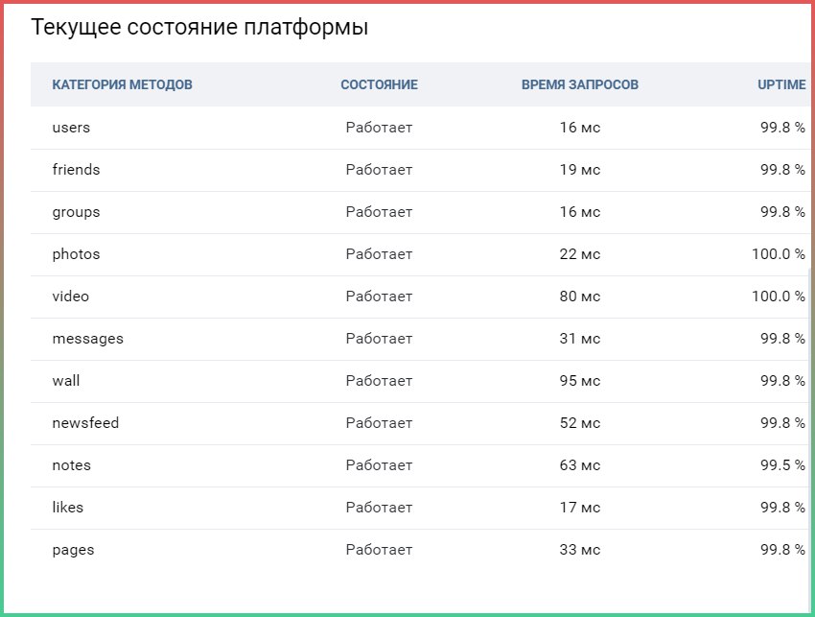Screen dimensions: 815x617
Task: Click 'Работает' status in messages row
Action: point(379,338)
